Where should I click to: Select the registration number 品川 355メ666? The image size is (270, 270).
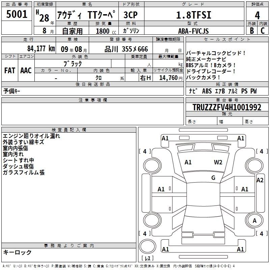126,49
